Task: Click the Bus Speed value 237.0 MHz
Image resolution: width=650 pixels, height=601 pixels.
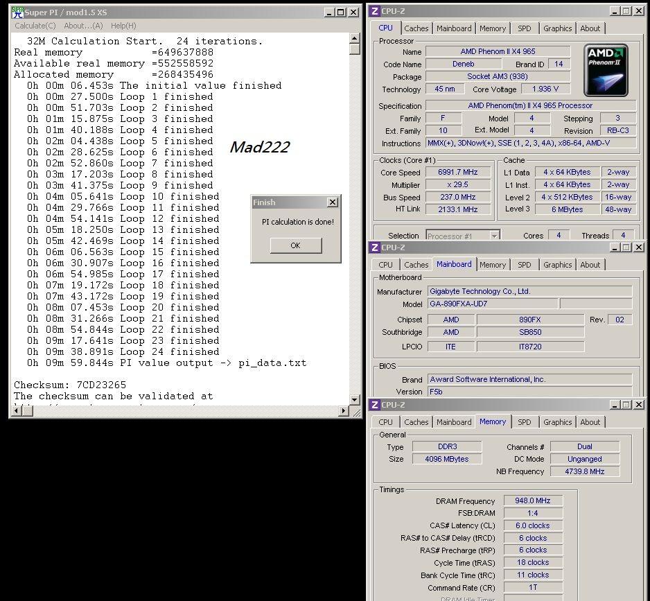Action: (458, 197)
